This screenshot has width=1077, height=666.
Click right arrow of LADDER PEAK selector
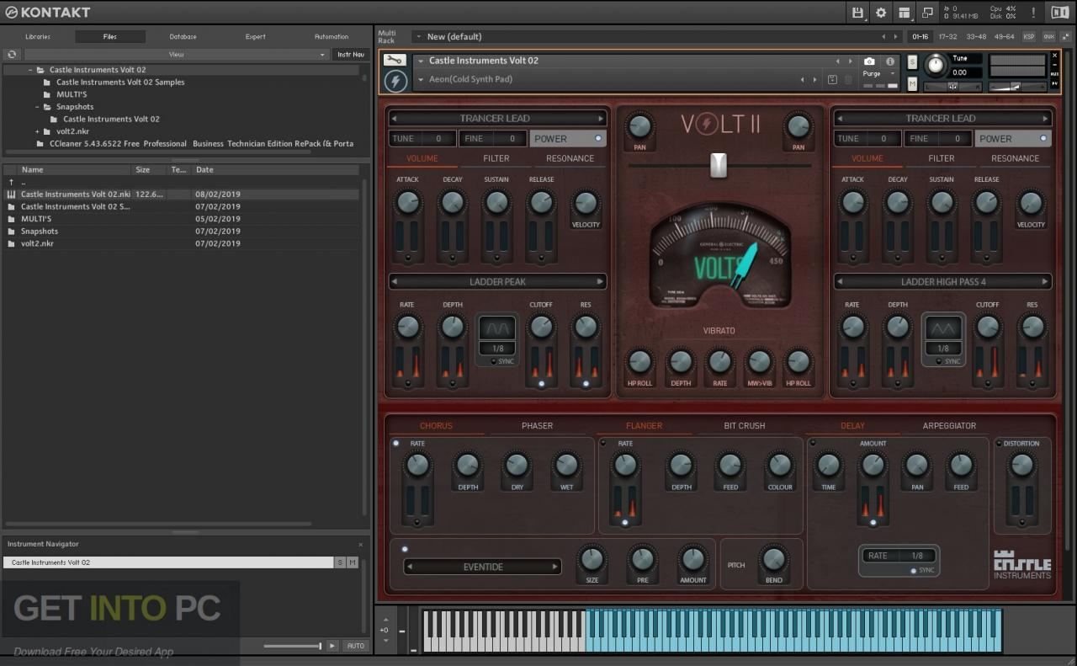600,282
